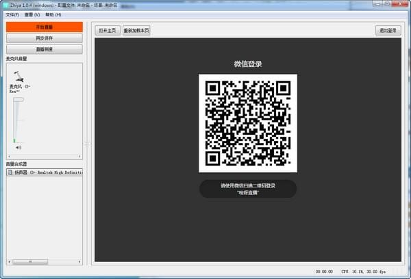Open the 帮助(H) menu
The height and width of the screenshot is (279, 411).
[x=53, y=14]
